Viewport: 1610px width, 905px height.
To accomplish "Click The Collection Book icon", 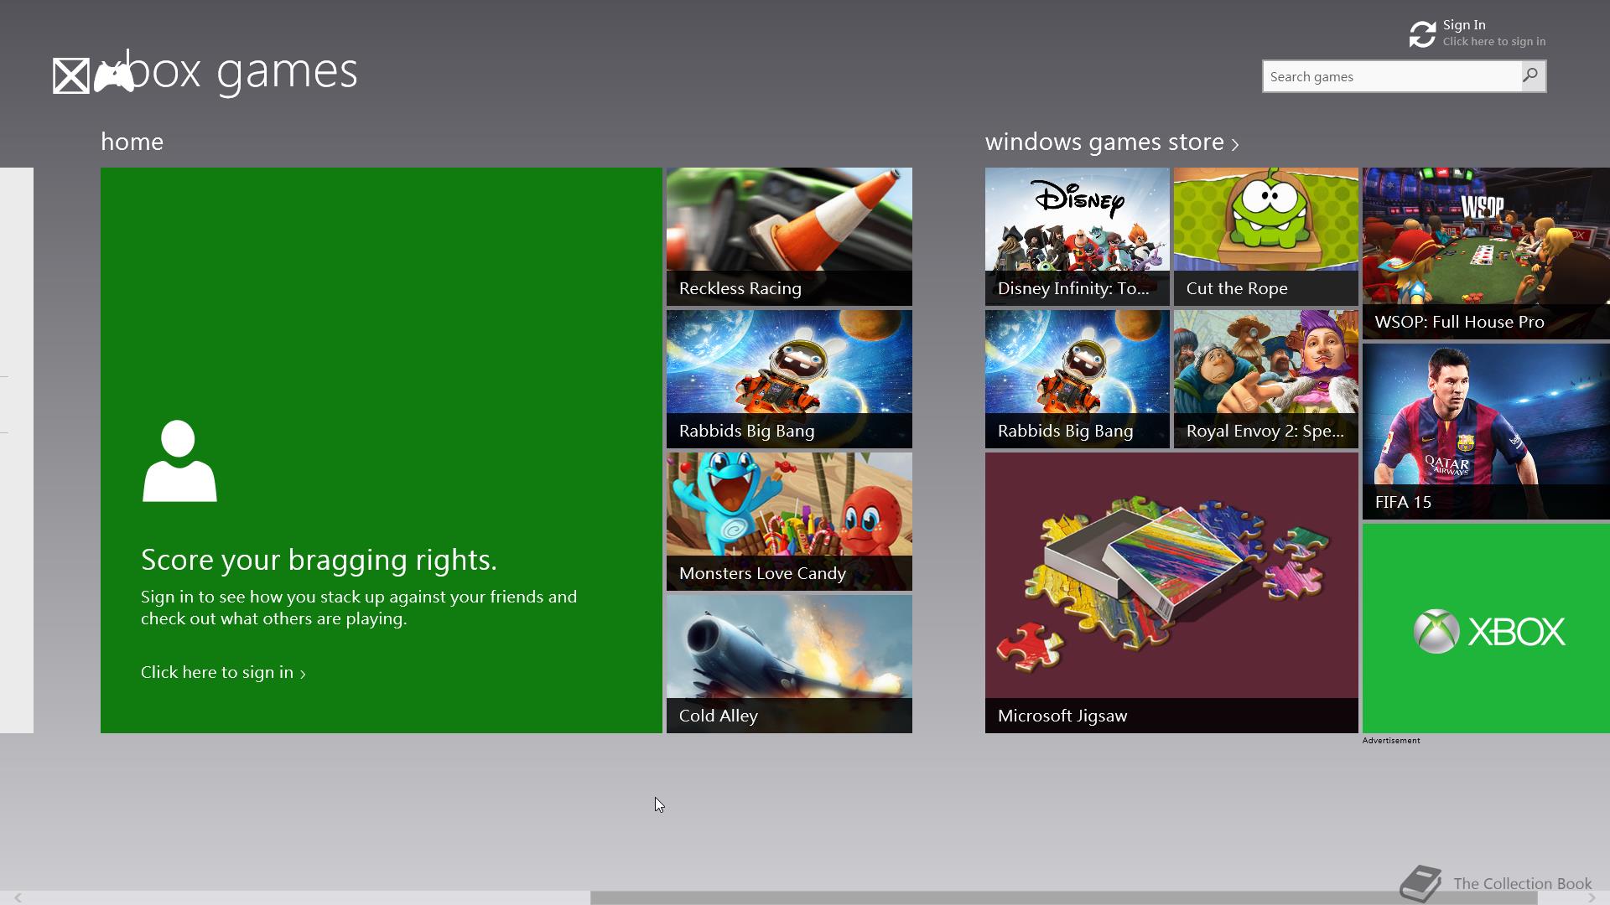I will tap(1420, 883).
